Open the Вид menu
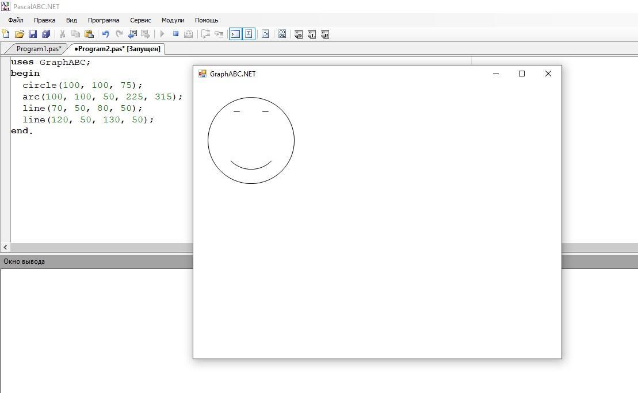Screen dimensions: 638x393 coord(71,20)
